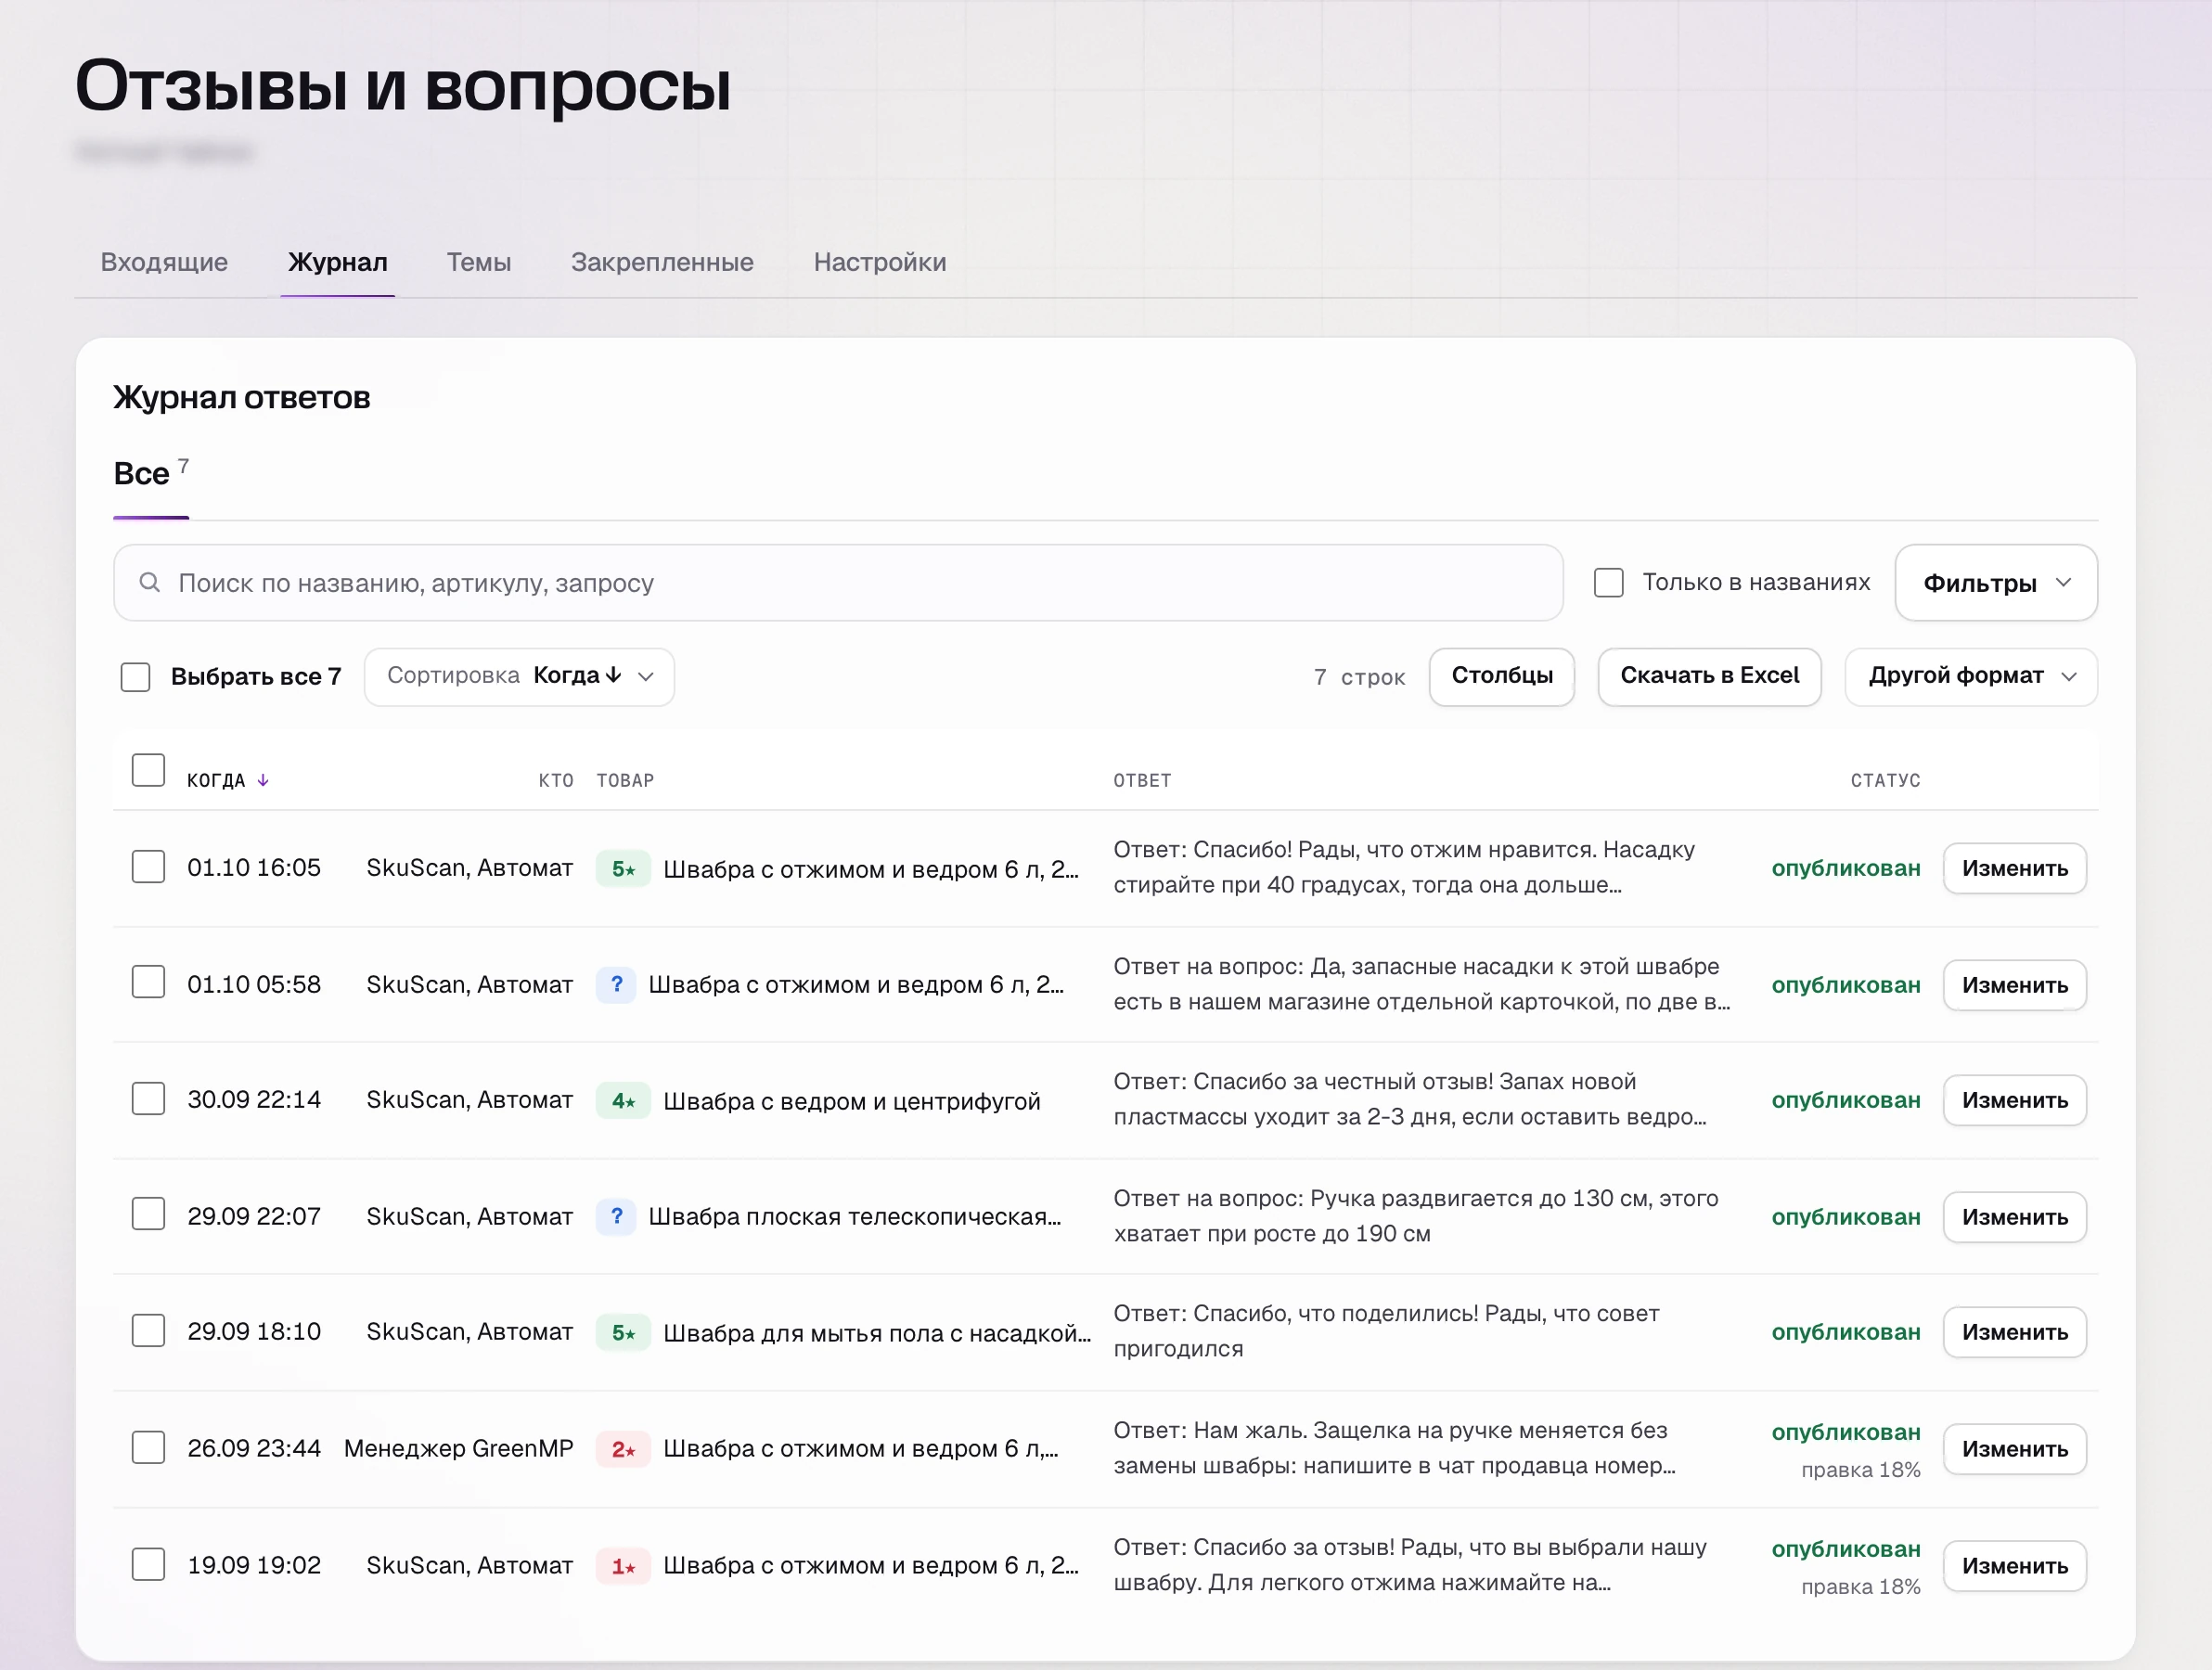Click Менеджер GreenMP author cell
Screen dimensions: 2212x1670
[x=459, y=1448]
